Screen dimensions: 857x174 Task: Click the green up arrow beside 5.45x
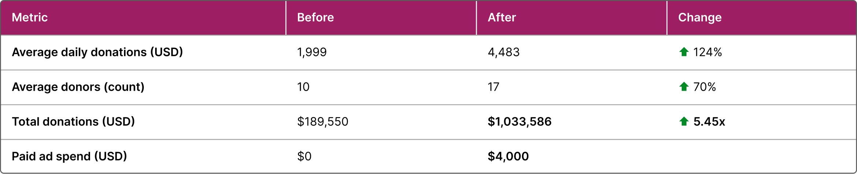pos(684,121)
